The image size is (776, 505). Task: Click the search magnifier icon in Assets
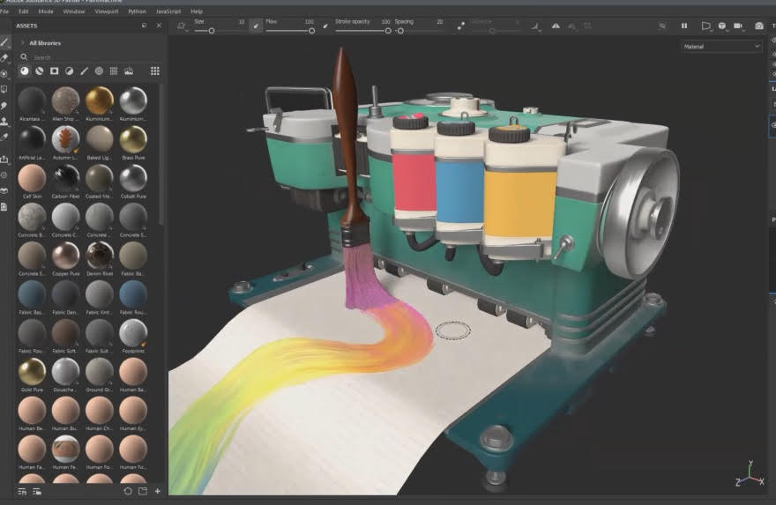coord(24,57)
